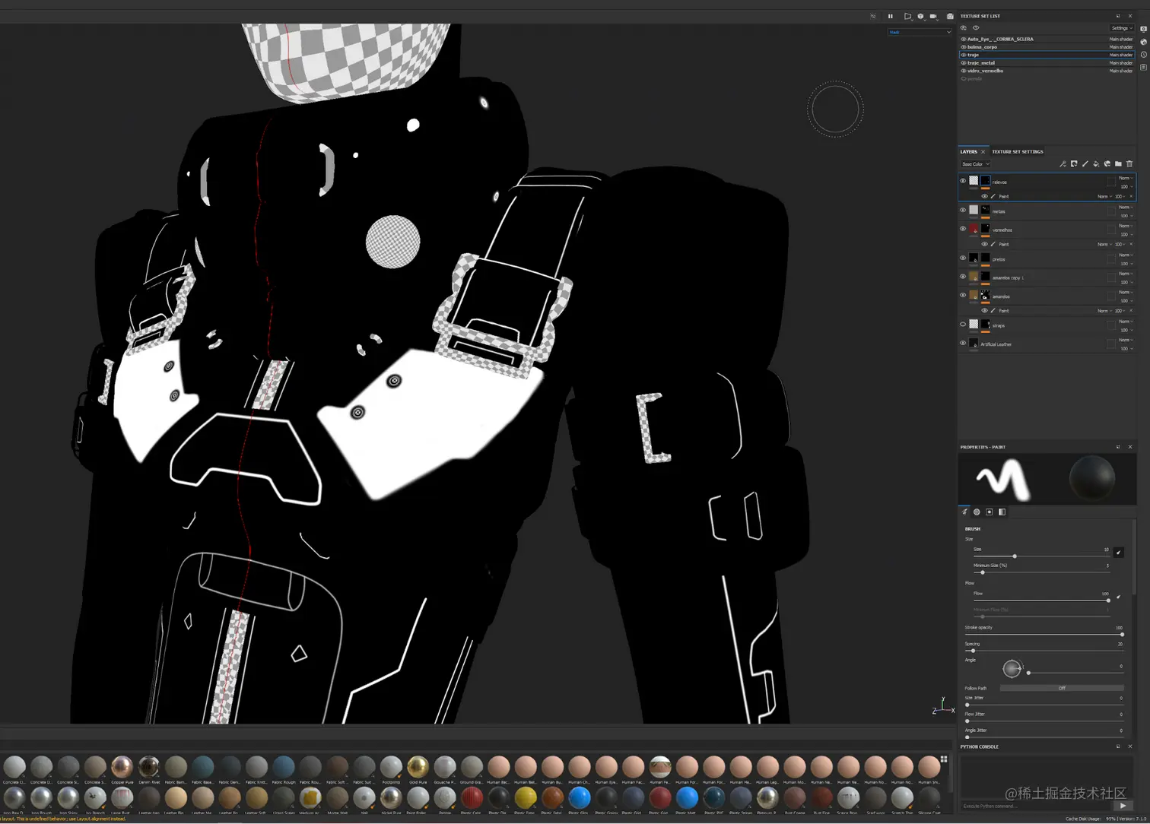Open the Alpha properties tab icon

977,512
